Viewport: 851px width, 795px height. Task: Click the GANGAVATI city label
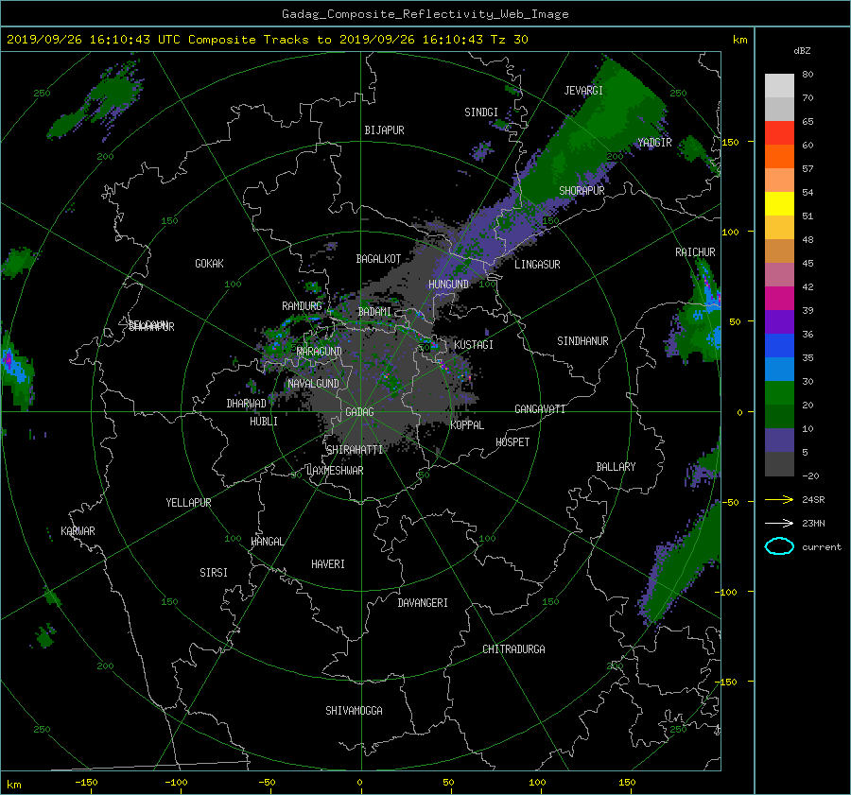coord(540,409)
